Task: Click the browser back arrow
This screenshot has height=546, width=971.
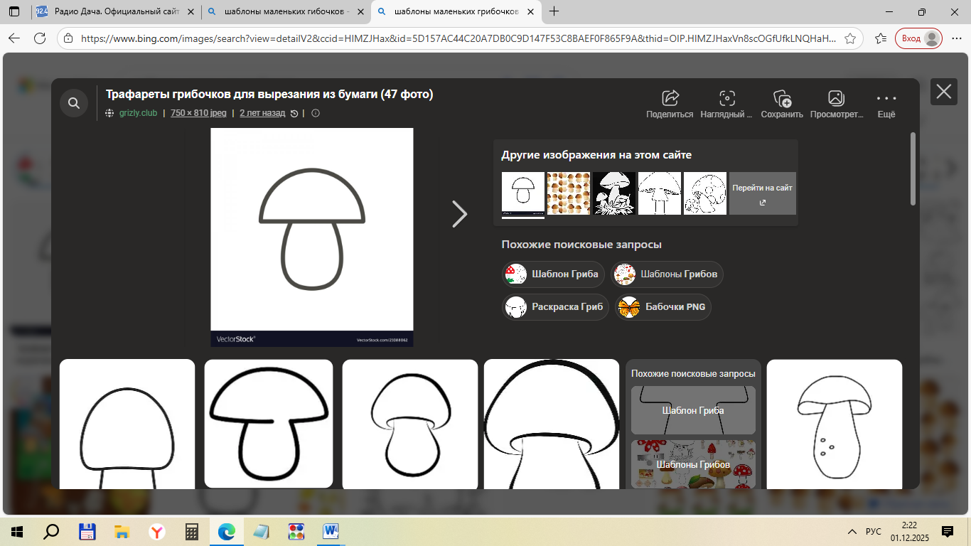Action: [x=14, y=38]
